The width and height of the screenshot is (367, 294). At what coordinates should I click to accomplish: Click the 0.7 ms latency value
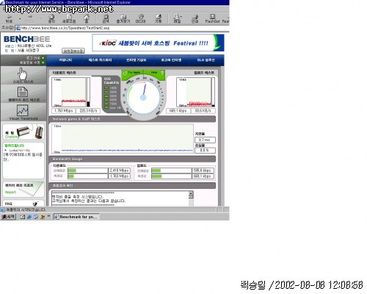tap(205, 140)
